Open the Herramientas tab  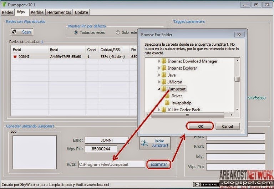(x=59, y=12)
